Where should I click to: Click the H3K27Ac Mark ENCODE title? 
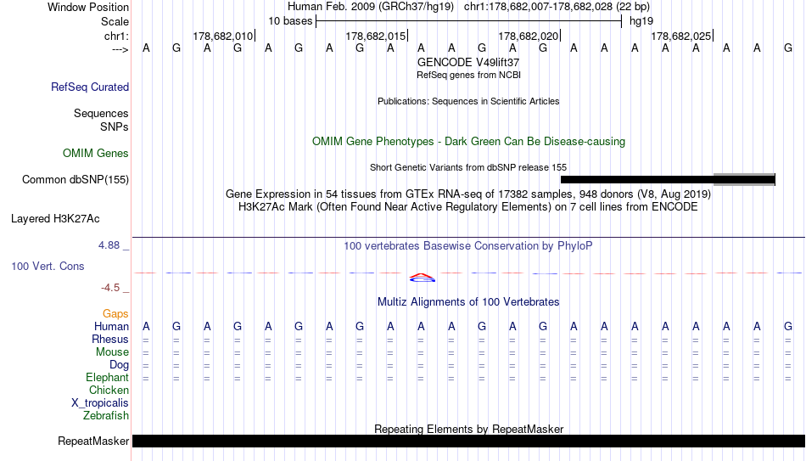(x=468, y=207)
